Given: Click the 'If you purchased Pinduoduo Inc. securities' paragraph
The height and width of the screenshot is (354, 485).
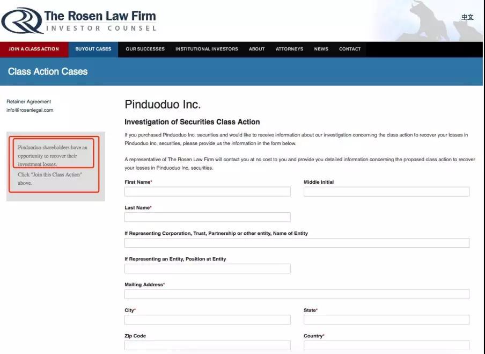Looking at the screenshot, I should click(x=296, y=139).
